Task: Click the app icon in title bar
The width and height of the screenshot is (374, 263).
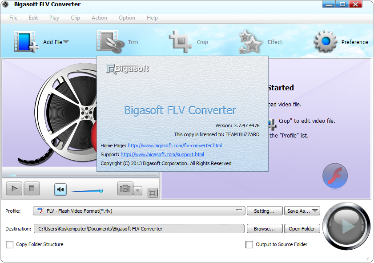Action: [5, 4]
